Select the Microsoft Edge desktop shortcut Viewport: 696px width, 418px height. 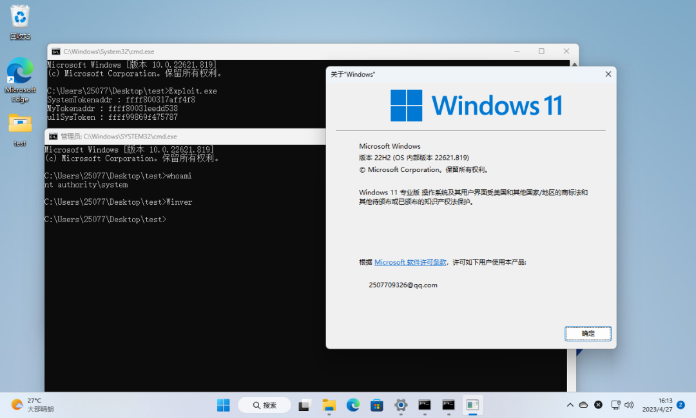coord(20,80)
